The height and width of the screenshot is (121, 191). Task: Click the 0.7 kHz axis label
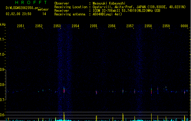point(2,100)
